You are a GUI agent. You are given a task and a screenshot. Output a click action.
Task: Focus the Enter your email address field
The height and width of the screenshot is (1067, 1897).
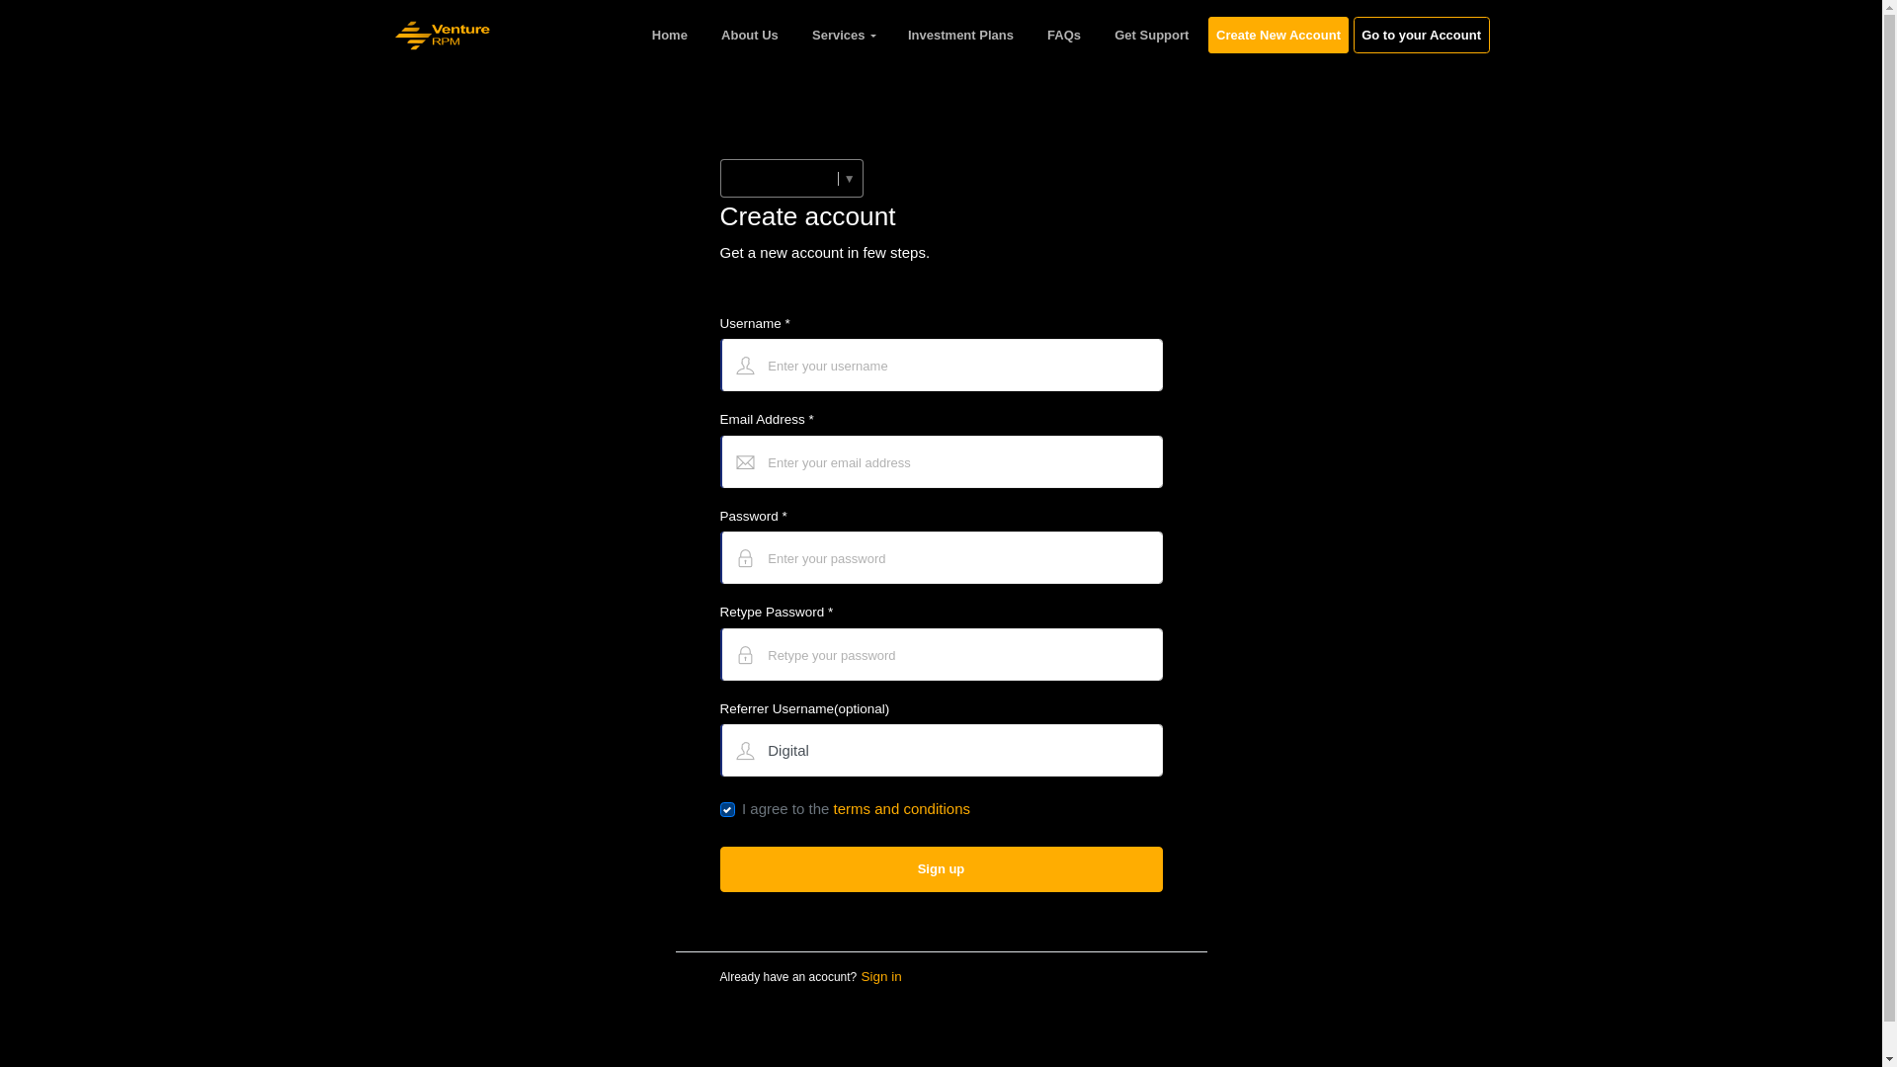[942, 462]
